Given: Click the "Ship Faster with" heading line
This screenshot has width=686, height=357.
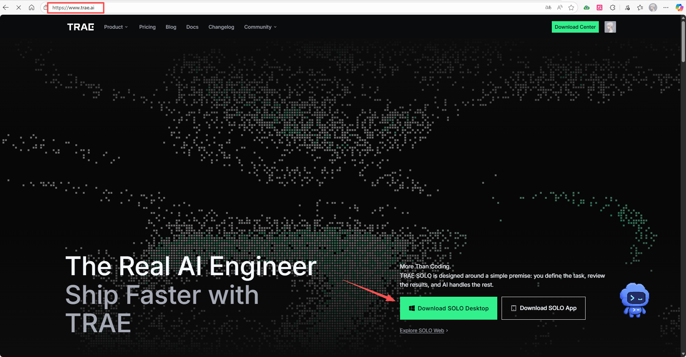Looking at the screenshot, I should coord(162,295).
